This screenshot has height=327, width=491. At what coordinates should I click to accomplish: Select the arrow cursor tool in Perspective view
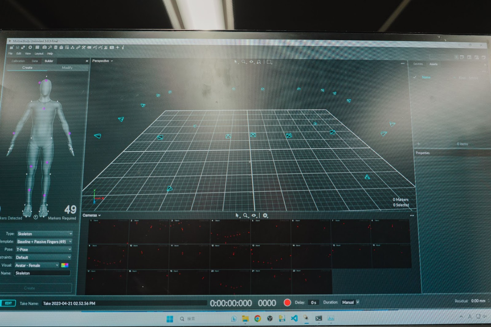point(236,62)
